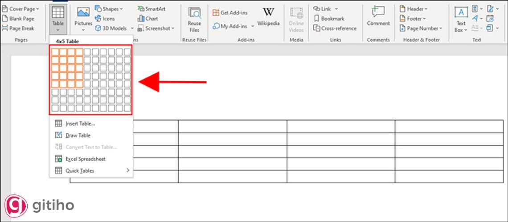
Task: Insert 3D Models
Action: [111, 28]
